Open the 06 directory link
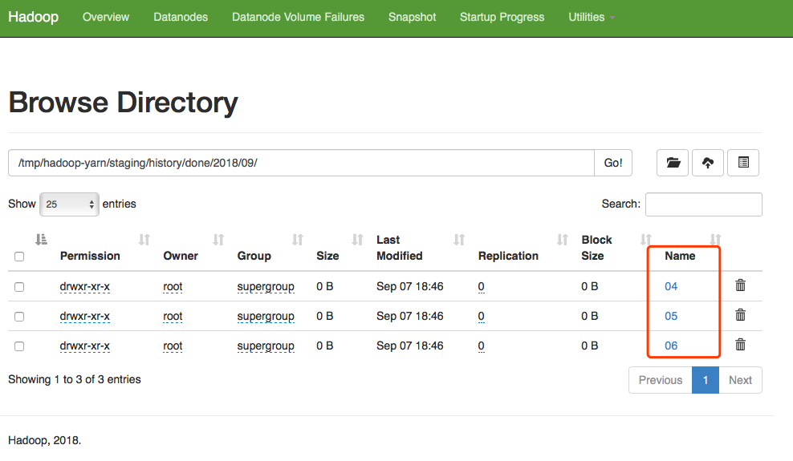The width and height of the screenshot is (793, 461). [671, 346]
